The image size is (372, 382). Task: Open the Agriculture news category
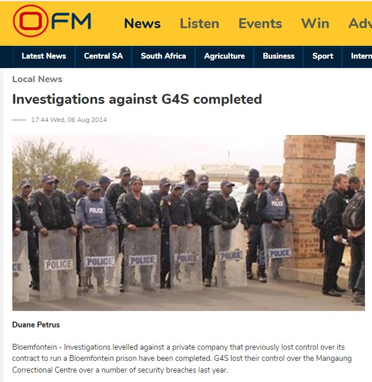[224, 56]
